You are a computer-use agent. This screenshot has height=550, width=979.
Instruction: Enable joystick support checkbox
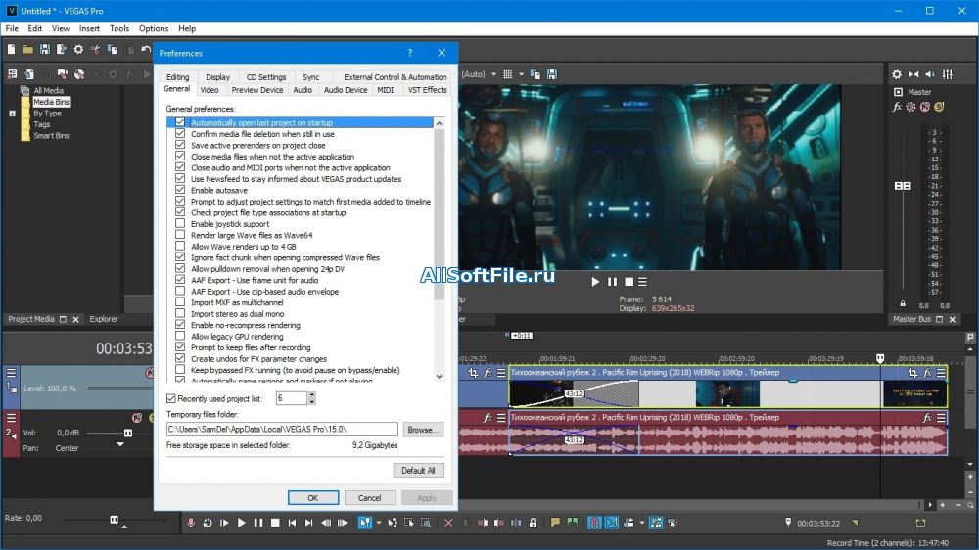point(180,223)
